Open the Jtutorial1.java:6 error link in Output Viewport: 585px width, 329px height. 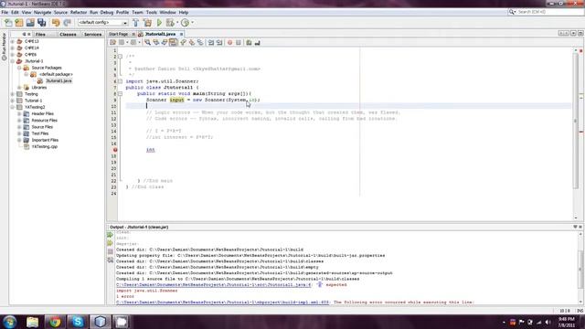pos(213,284)
